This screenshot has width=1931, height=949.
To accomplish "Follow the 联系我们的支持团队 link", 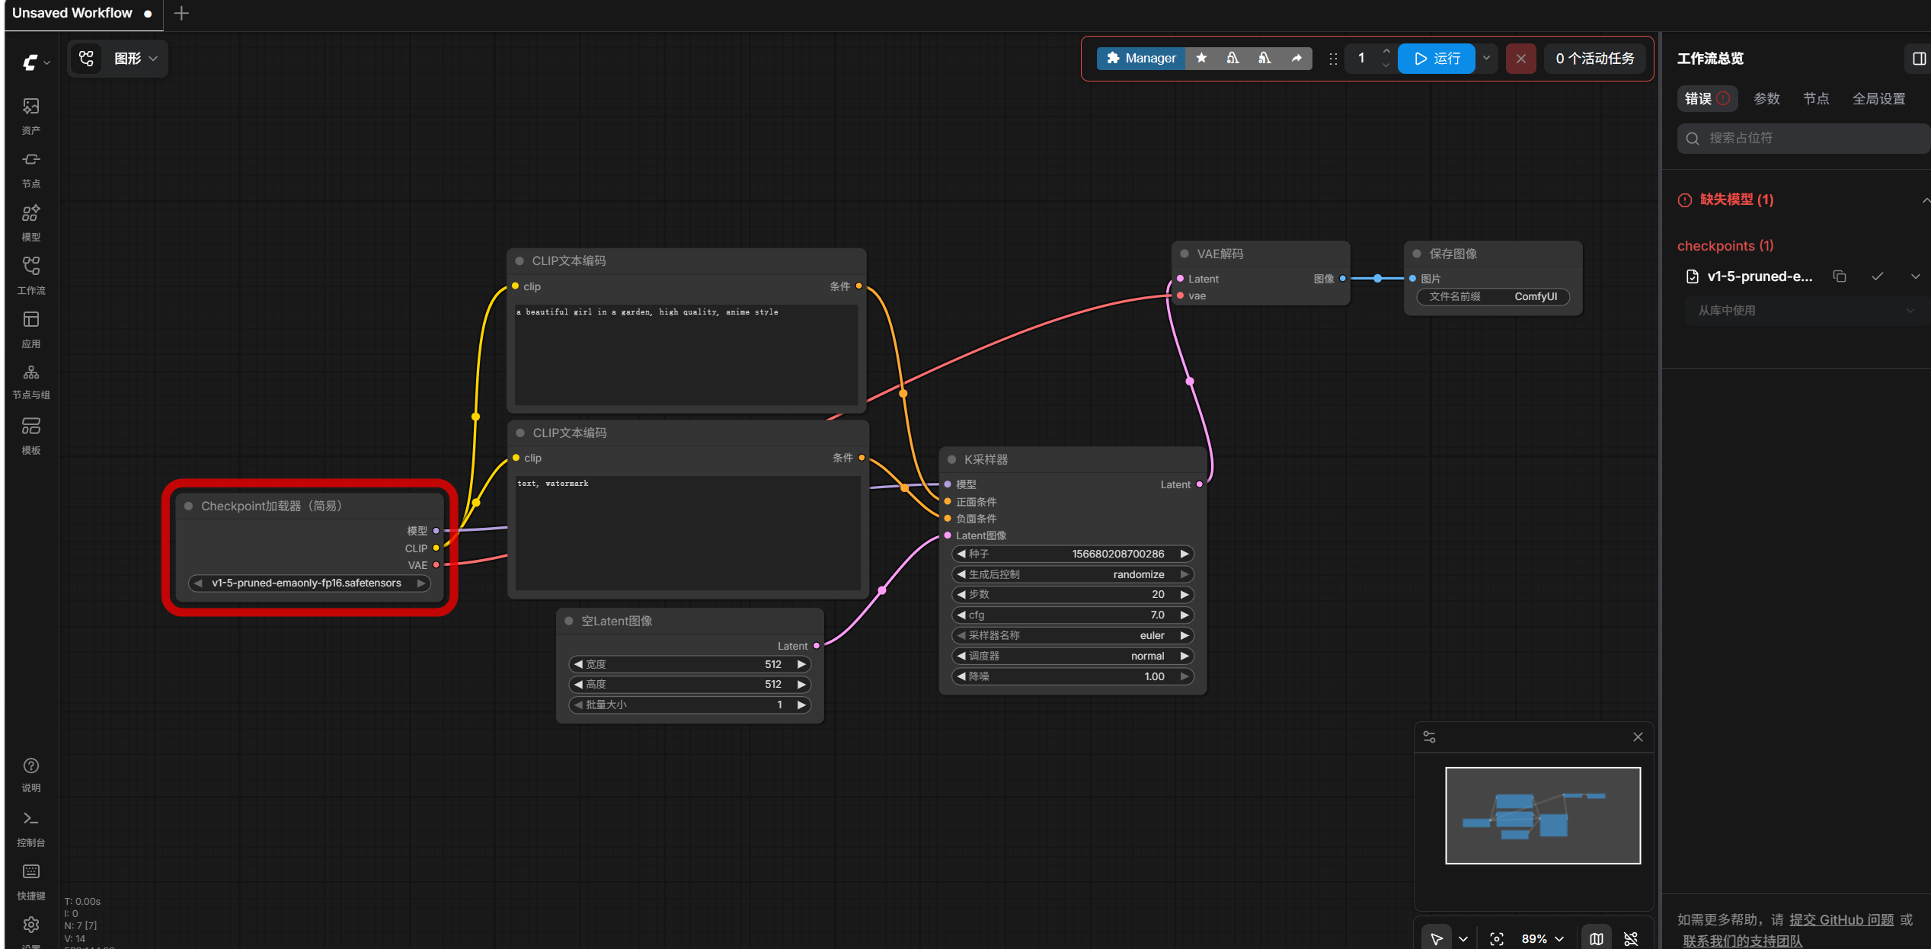I will tap(1743, 941).
